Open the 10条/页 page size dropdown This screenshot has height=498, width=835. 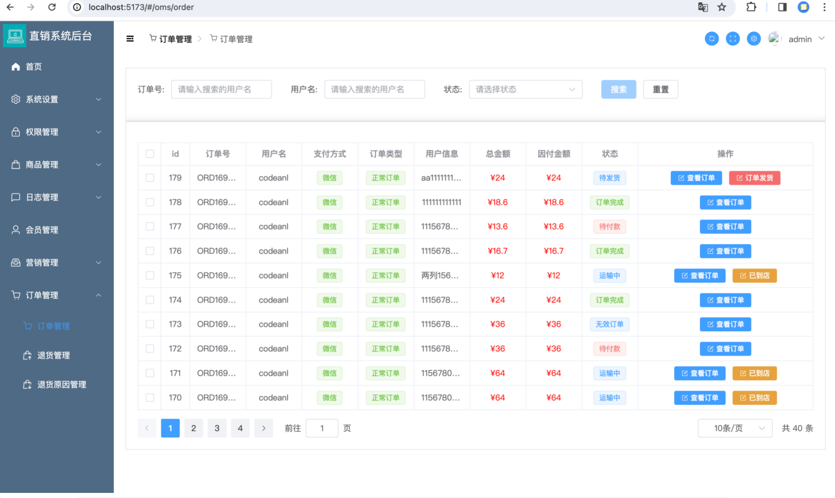tap(734, 428)
